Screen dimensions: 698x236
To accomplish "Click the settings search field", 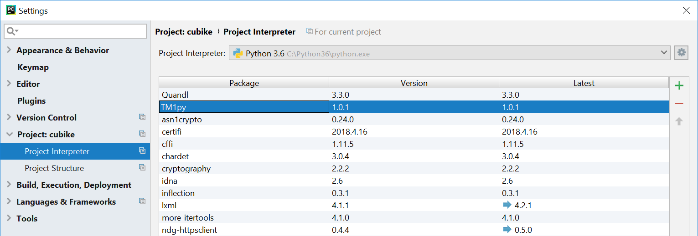I will [81, 31].
